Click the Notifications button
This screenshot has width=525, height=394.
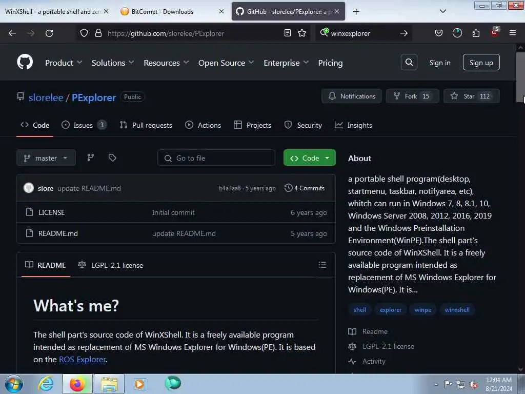point(352,96)
